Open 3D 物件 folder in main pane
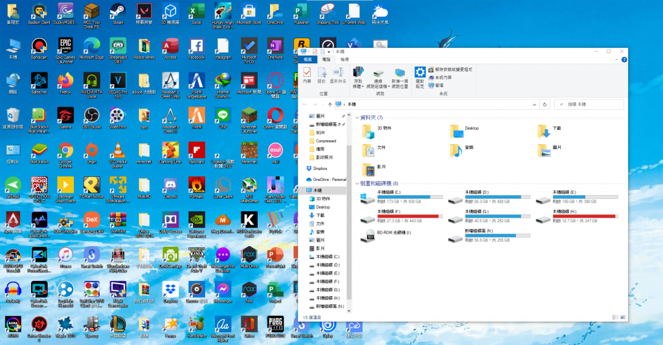 [x=377, y=131]
